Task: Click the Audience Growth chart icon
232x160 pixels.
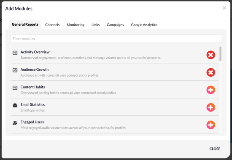Action: pyautogui.click(x=15, y=70)
